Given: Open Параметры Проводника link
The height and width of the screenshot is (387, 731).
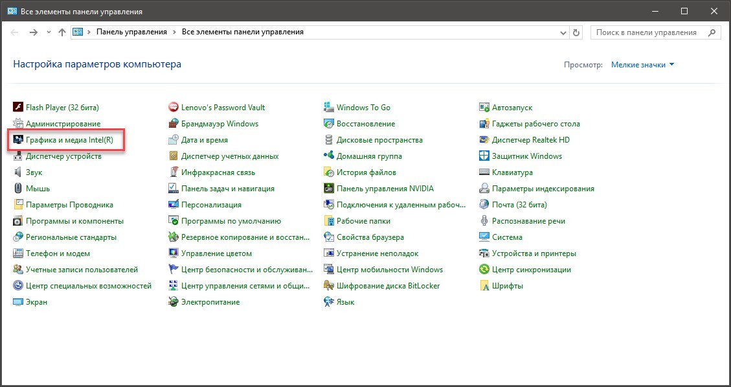Looking at the screenshot, I should click(69, 204).
